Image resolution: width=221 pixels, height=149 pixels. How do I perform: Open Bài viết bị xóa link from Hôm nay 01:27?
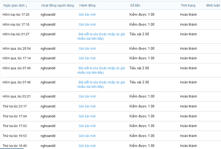point(101,36)
